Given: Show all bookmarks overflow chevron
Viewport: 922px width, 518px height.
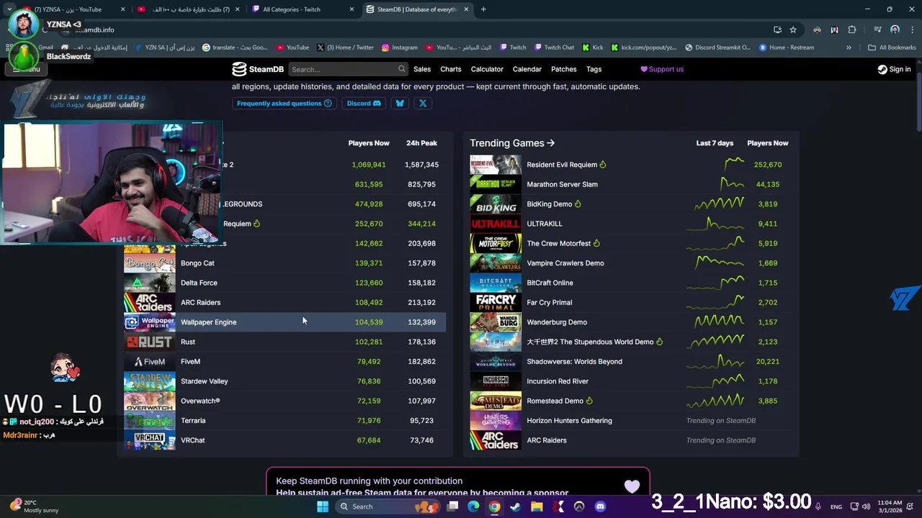Looking at the screenshot, I should 849,47.
